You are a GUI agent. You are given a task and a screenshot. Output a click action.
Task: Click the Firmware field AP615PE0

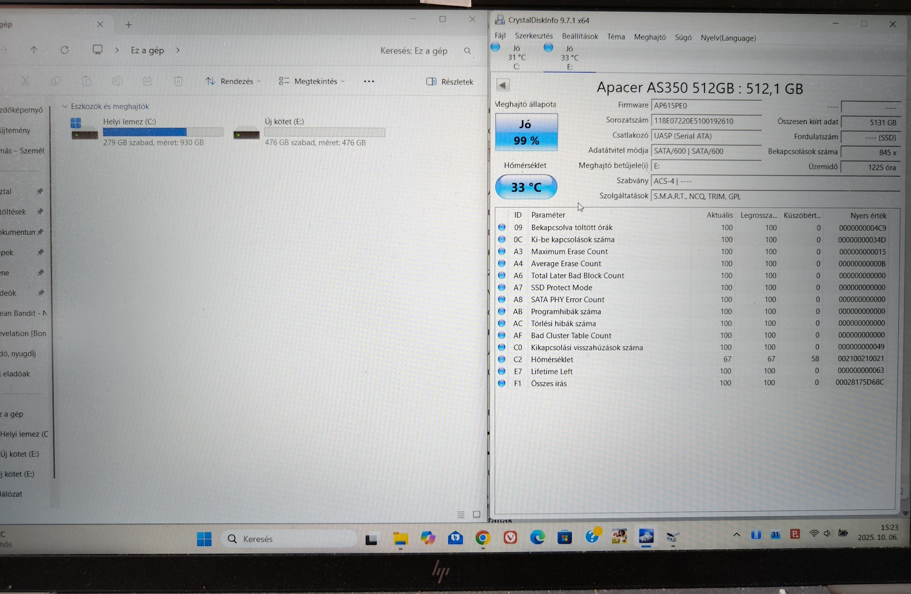(x=706, y=106)
